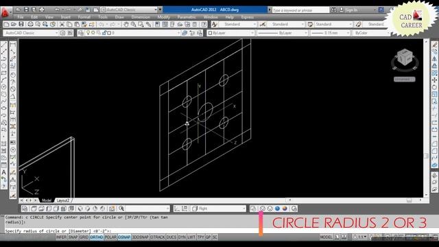The height and width of the screenshot is (247, 439).
Task: Click the Unnamed UCS button under ViewCube
Action: tap(405, 80)
